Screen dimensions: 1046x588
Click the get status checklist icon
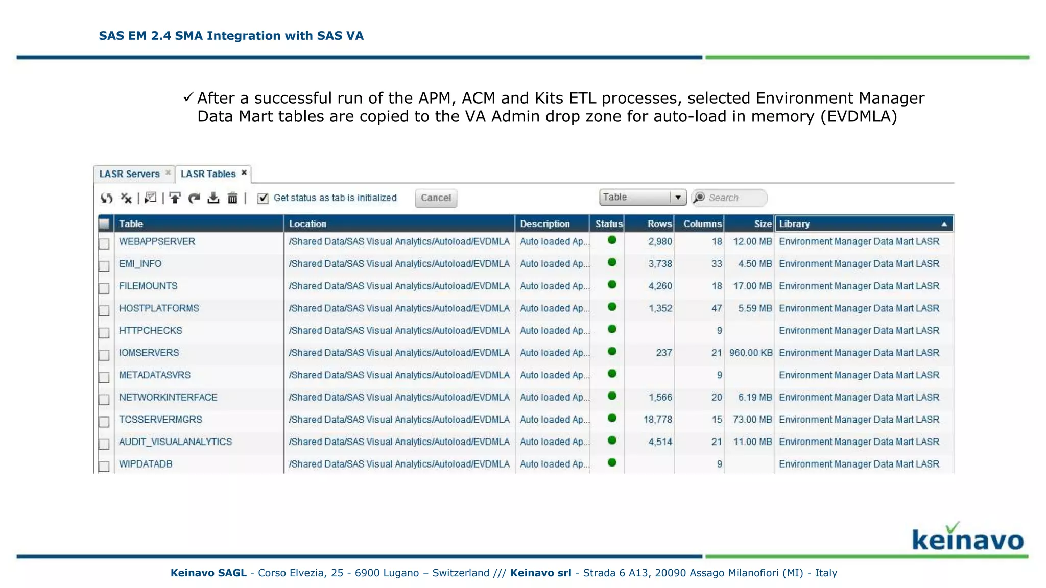click(151, 198)
